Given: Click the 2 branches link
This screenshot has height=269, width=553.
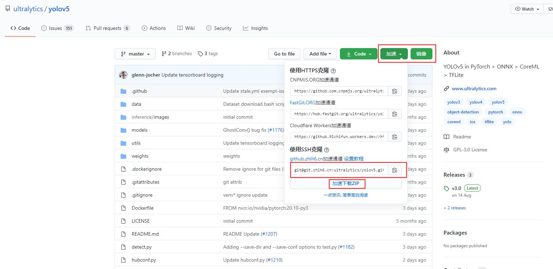Looking at the screenshot, I should coord(177,54).
